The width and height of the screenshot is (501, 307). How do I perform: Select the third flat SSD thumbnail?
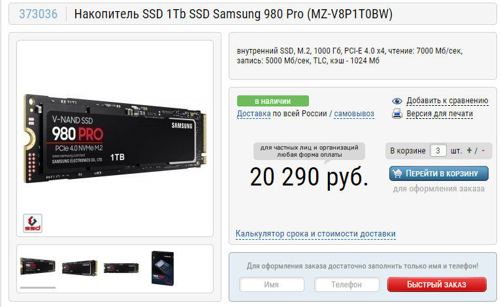click(121, 268)
